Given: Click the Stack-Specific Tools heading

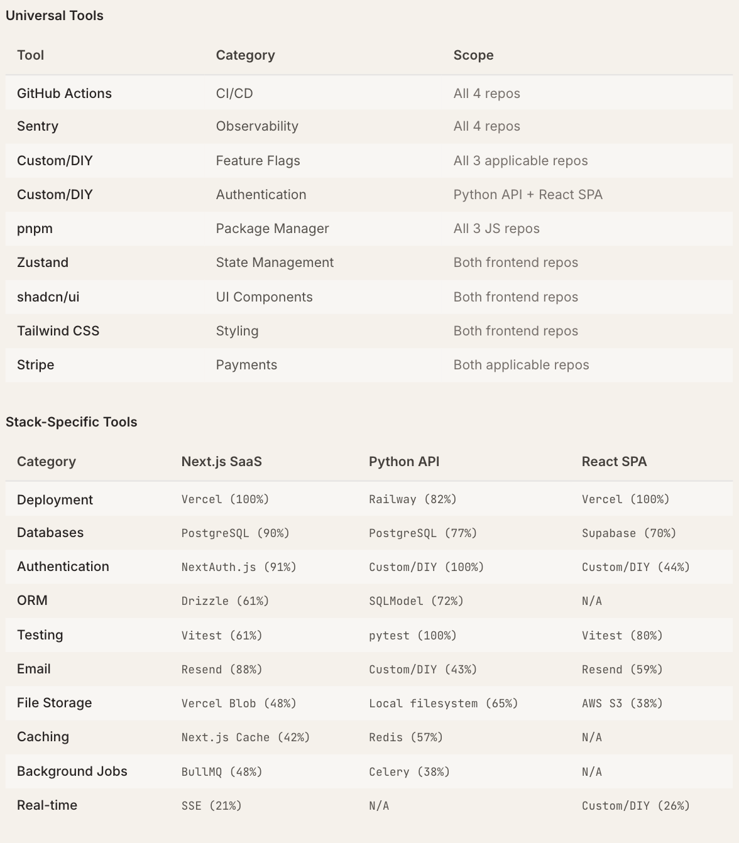Looking at the screenshot, I should [72, 422].
